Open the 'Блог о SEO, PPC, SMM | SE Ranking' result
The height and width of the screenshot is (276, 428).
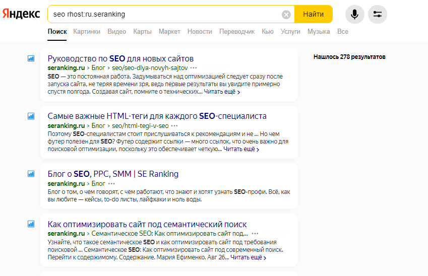coord(113,174)
